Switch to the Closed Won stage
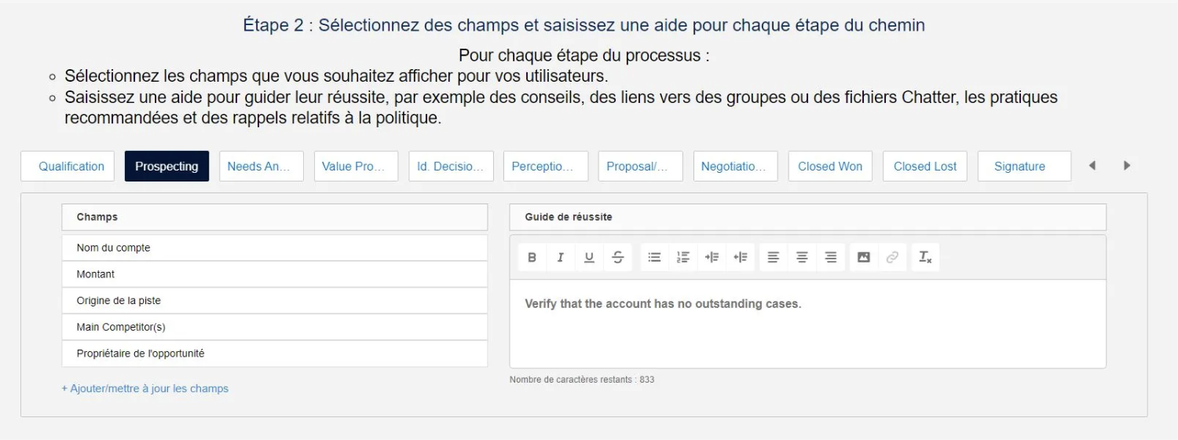 830,167
